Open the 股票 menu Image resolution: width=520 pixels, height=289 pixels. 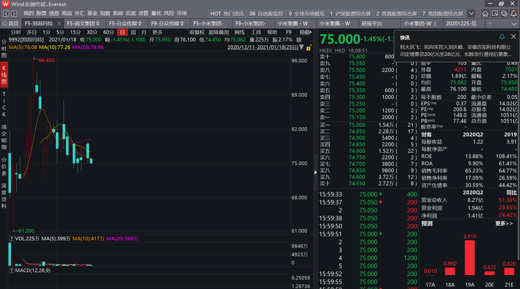41,13
